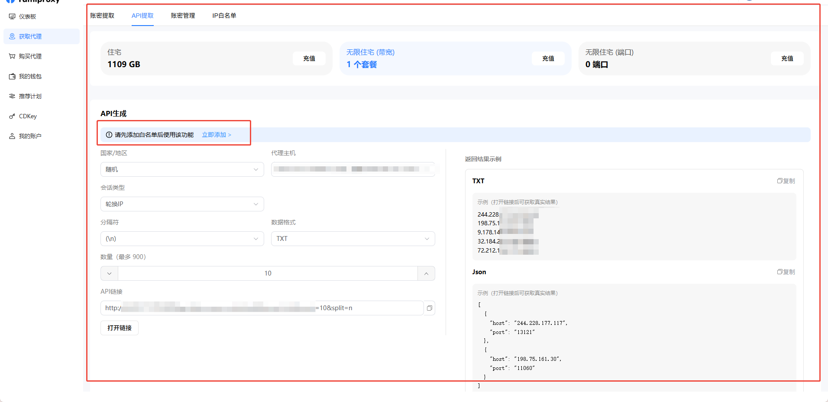Recharge the 无限住宅 (带宽) plan
This screenshot has width=828, height=402.
tap(548, 58)
